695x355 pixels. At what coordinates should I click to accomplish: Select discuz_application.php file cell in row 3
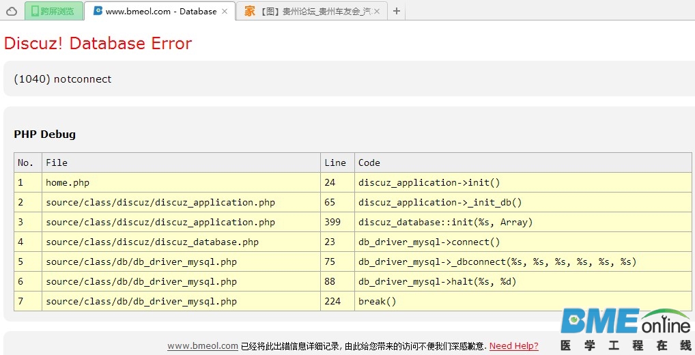click(x=181, y=222)
